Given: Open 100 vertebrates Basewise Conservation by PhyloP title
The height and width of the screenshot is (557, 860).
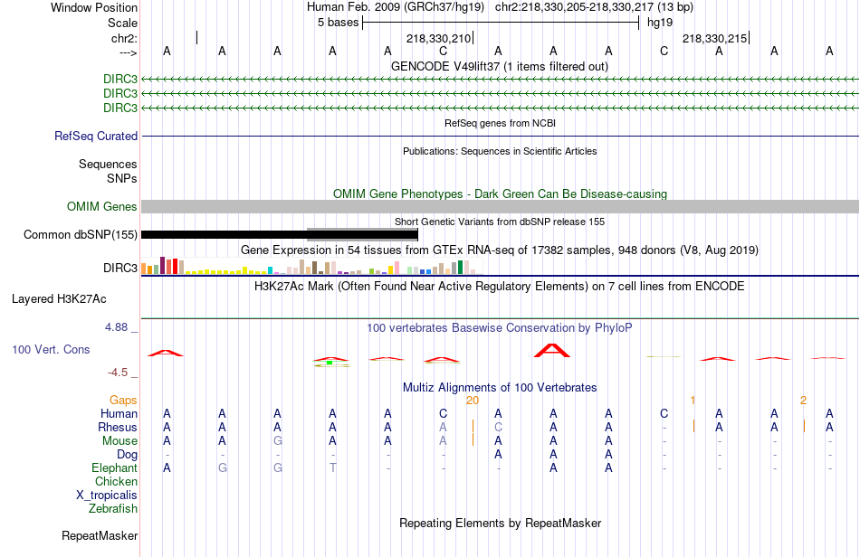Looking at the screenshot, I should pyautogui.click(x=500, y=327).
